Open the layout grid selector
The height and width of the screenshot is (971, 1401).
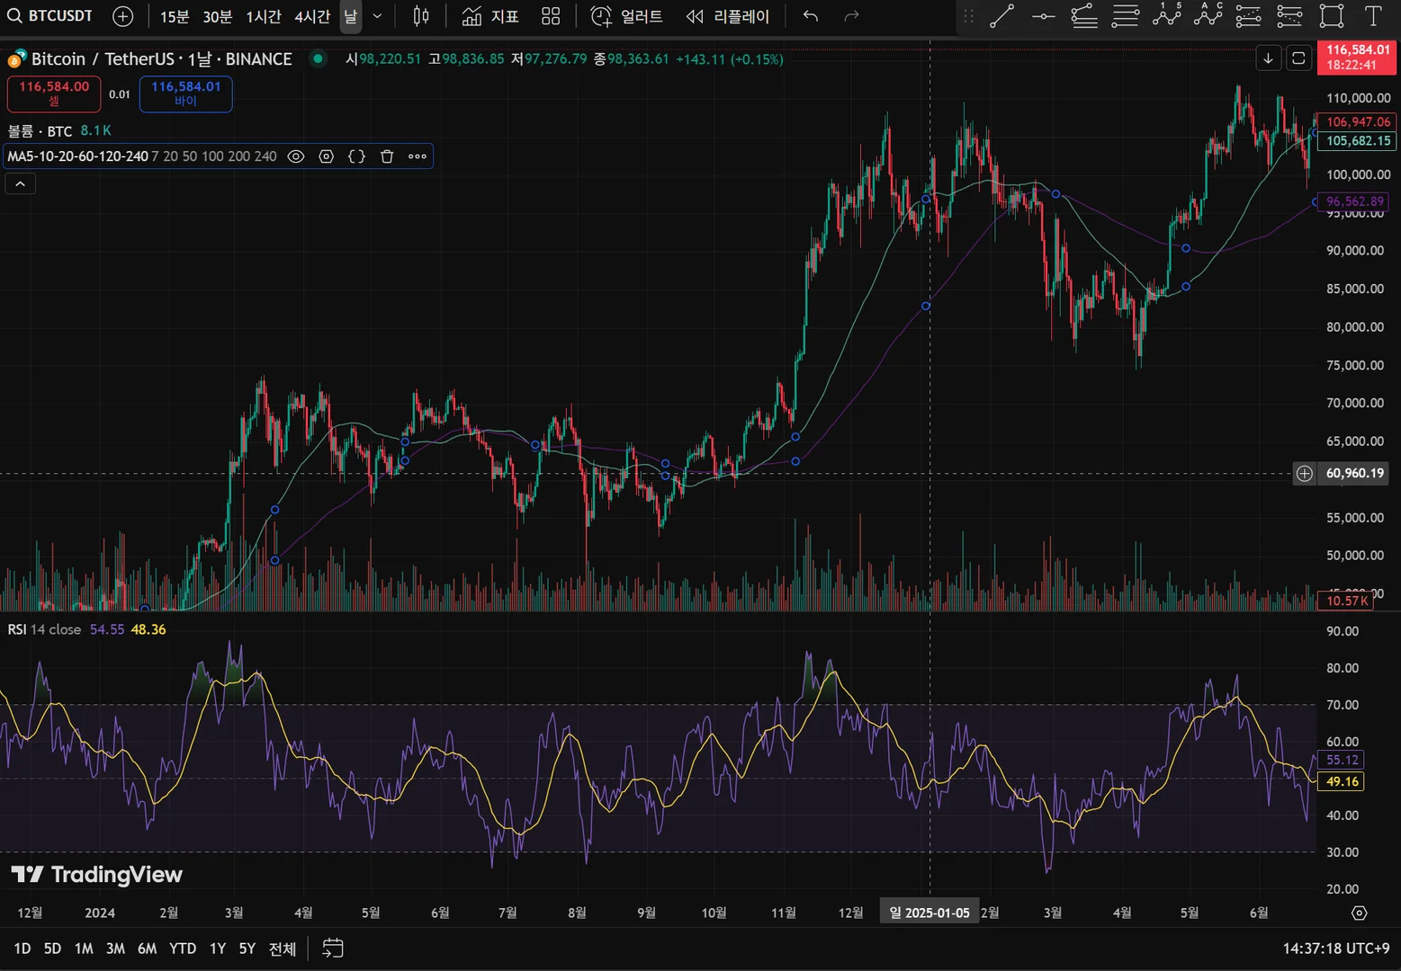click(551, 16)
